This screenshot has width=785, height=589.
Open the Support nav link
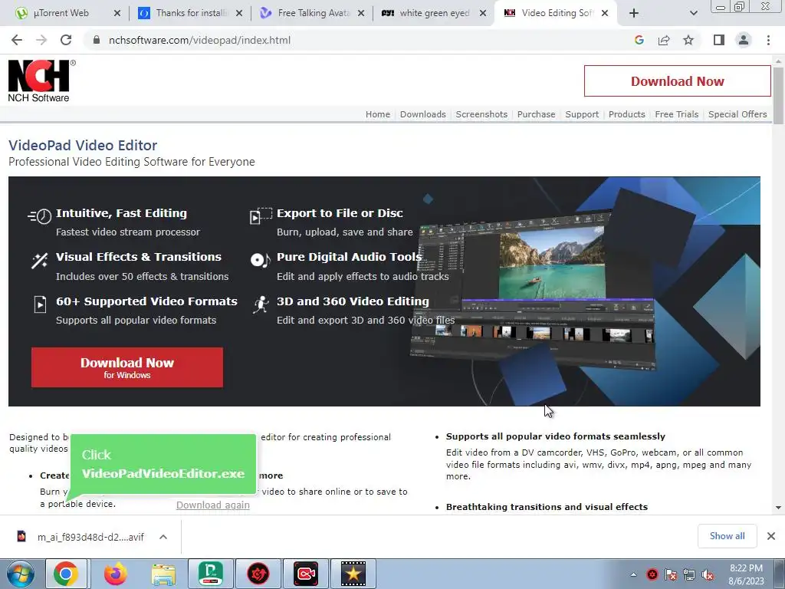pyautogui.click(x=582, y=114)
